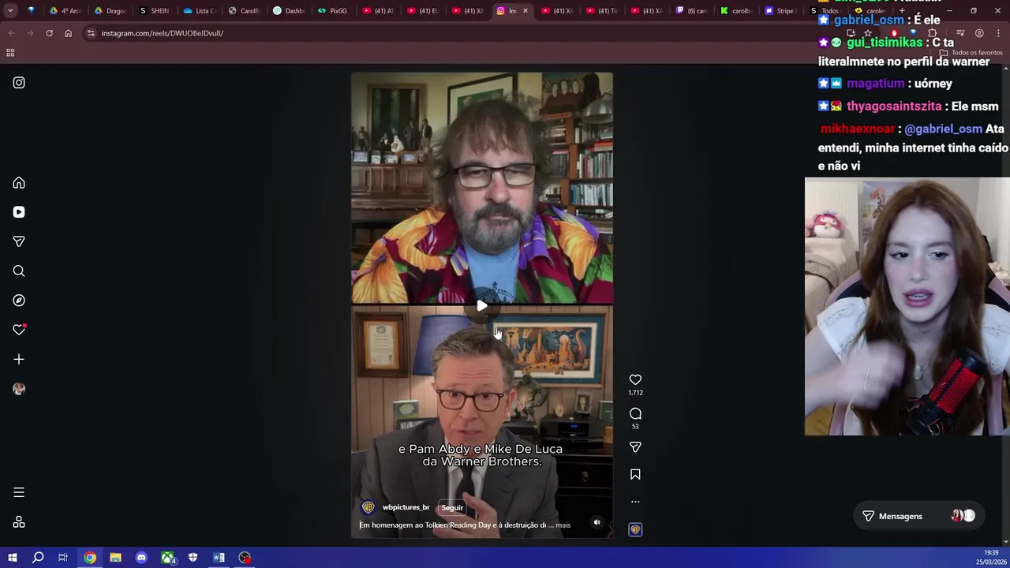The height and width of the screenshot is (568, 1010).
Task: Switch to the PixGG tab
Action: click(333, 11)
